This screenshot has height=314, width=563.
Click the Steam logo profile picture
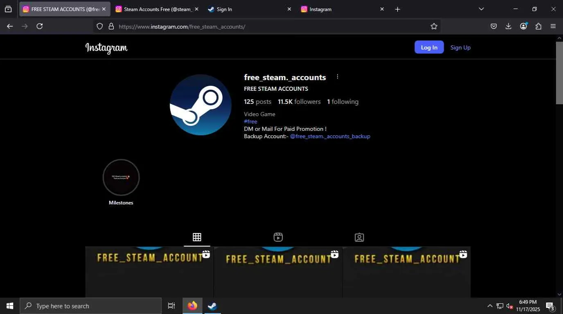(200, 105)
